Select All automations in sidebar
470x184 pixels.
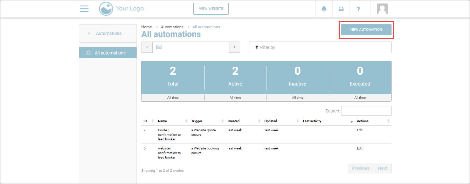click(x=110, y=53)
